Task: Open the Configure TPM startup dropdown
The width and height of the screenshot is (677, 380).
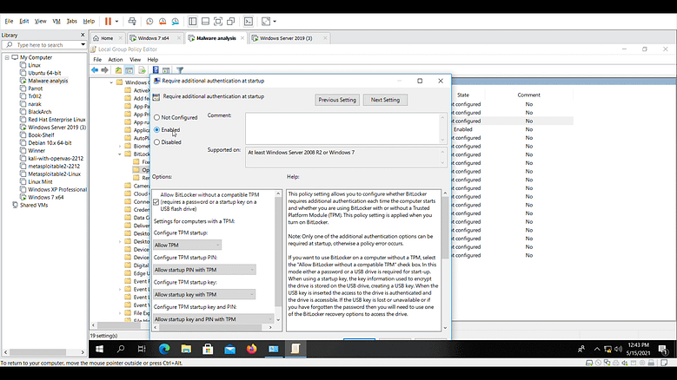Action: point(188,245)
